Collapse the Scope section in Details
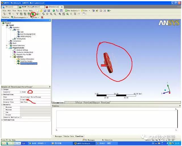The width and height of the screenshot is (182, 146). (x=2, y=89)
